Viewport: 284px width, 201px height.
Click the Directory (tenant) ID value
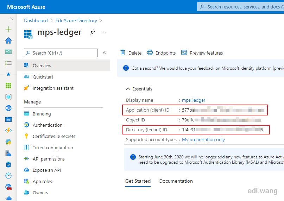point(222,130)
